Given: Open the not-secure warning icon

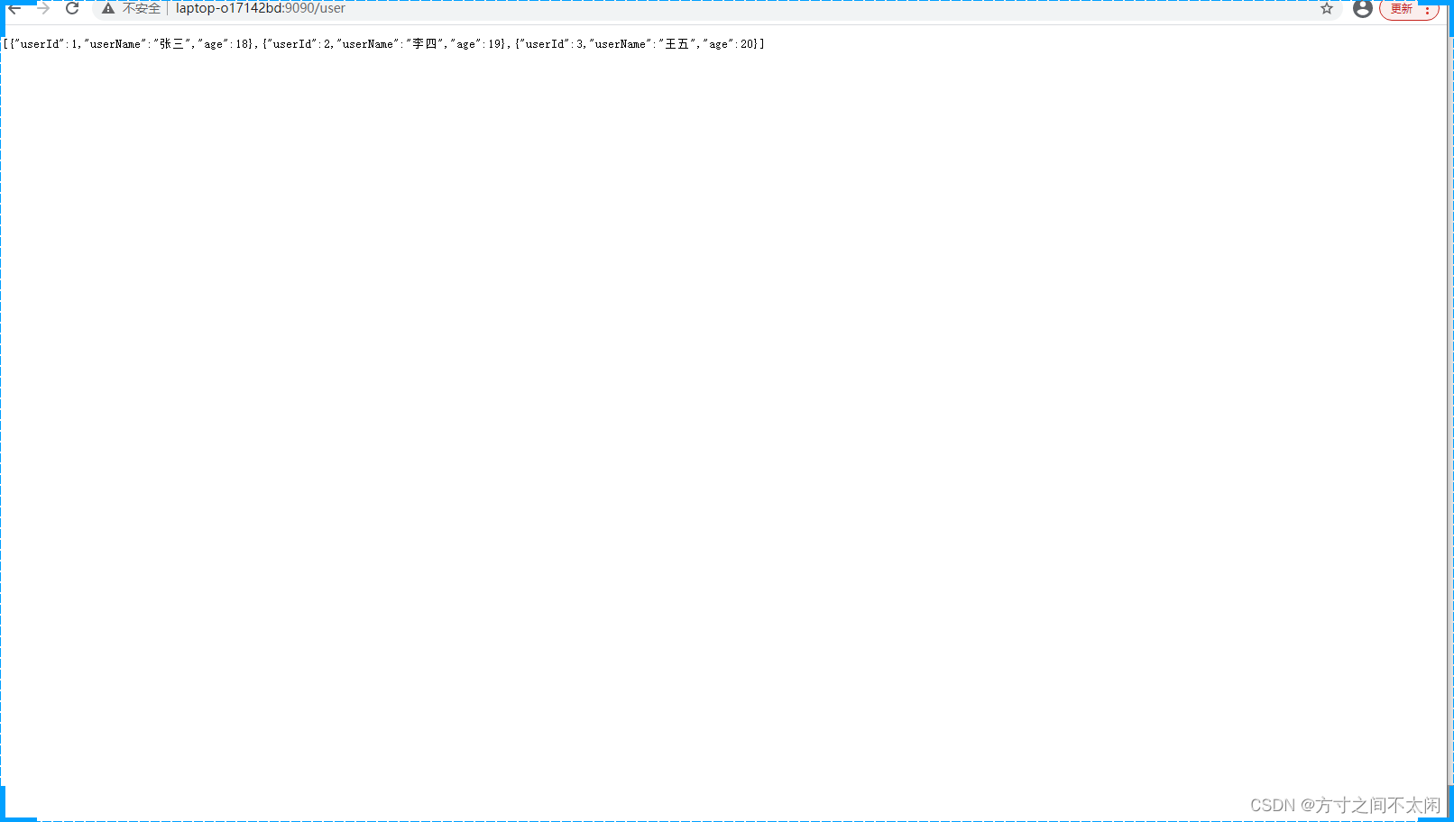Looking at the screenshot, I should (108, 8).
